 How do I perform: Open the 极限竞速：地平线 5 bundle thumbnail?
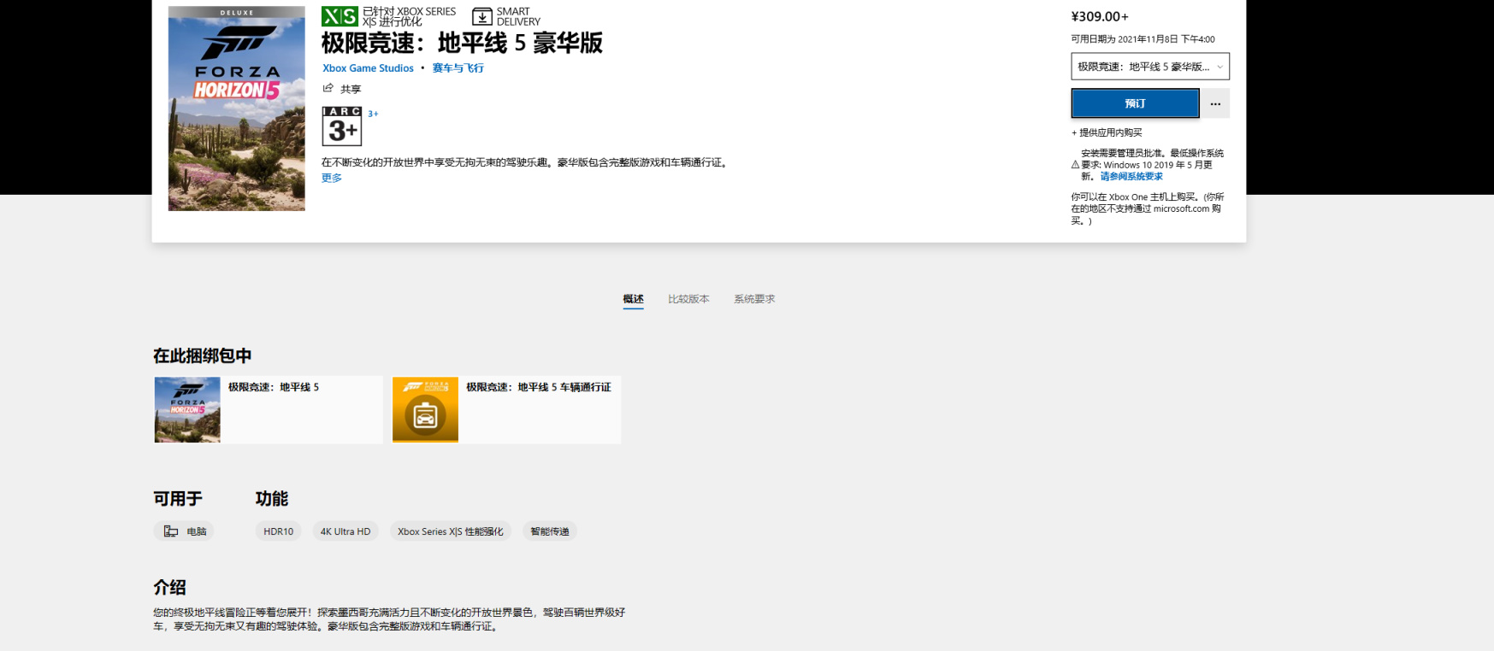pyautogui.click(x=187, y=409)
